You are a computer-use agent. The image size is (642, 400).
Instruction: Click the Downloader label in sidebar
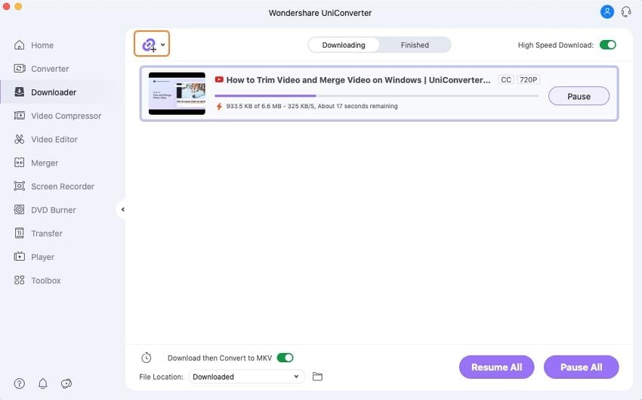tap(54, 92)
